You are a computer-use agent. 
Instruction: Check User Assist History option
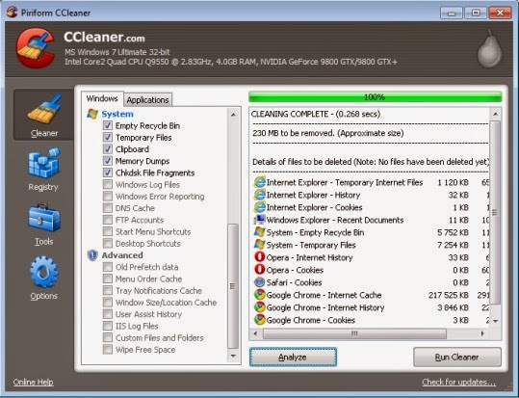pyautogui.click(x=108, y=314)
